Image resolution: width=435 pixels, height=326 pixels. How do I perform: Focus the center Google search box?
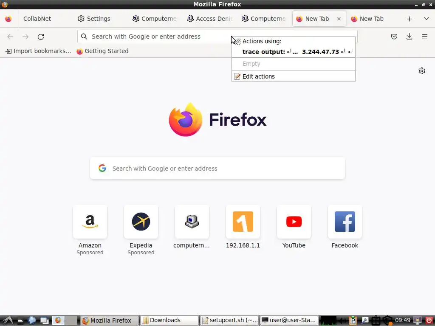tap(217, 168)
